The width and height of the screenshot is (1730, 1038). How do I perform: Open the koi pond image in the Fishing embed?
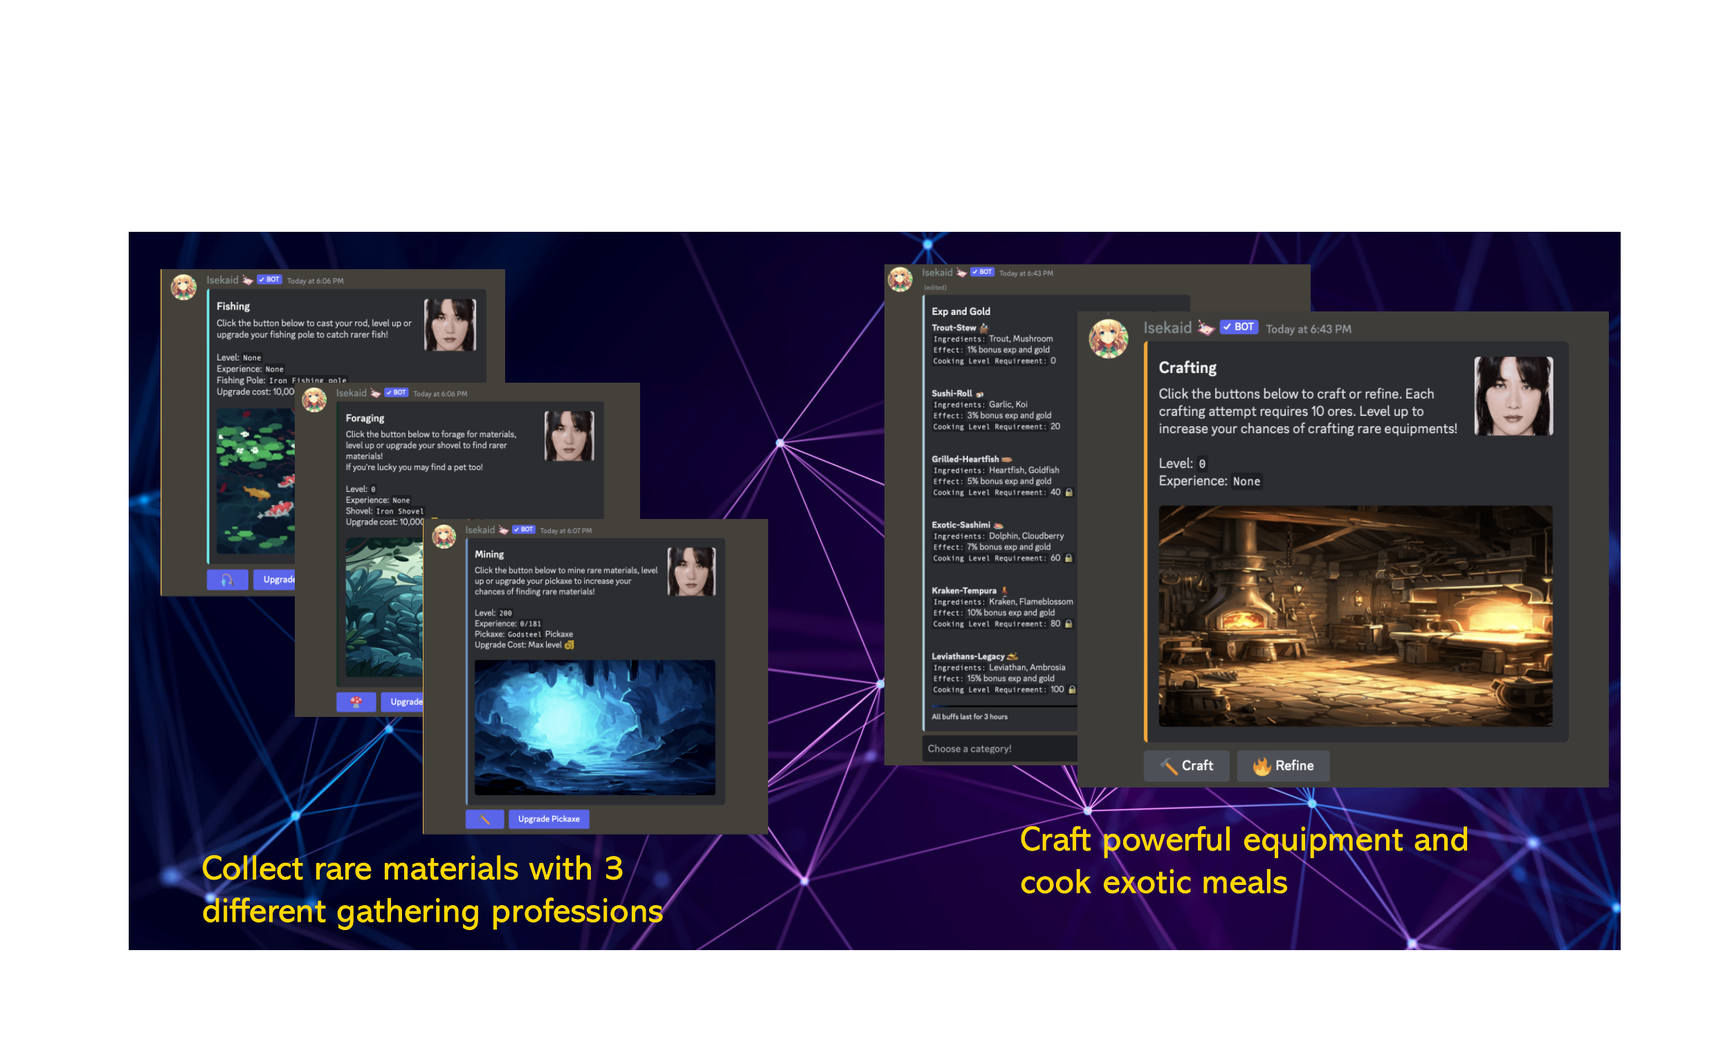[x=256, y=482]
